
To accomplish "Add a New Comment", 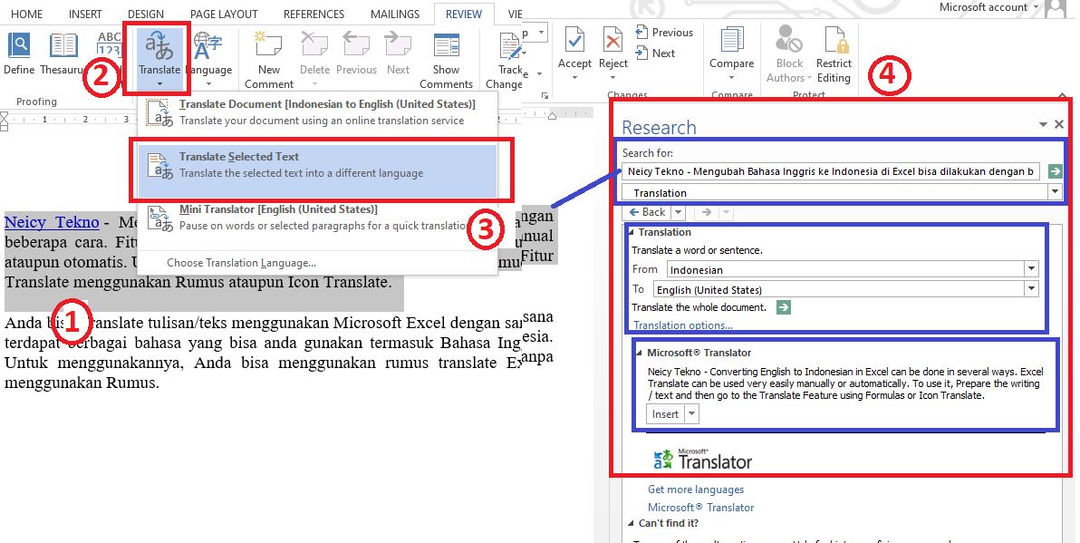I will coord(268,58).
